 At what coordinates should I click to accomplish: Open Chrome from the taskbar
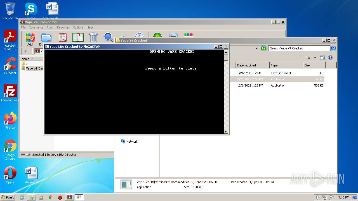coord(50,197)
